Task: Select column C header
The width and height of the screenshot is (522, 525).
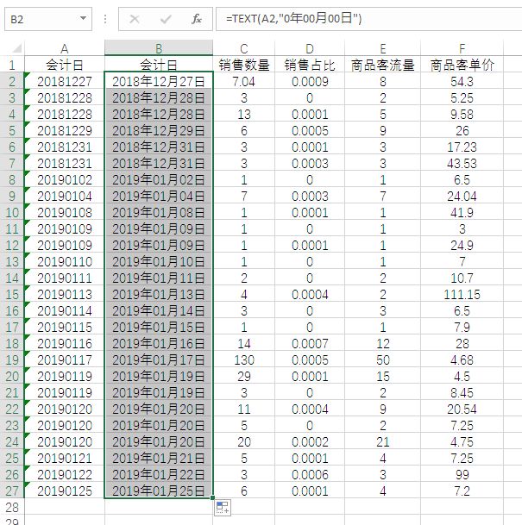Action: click(x=244, y=48)
